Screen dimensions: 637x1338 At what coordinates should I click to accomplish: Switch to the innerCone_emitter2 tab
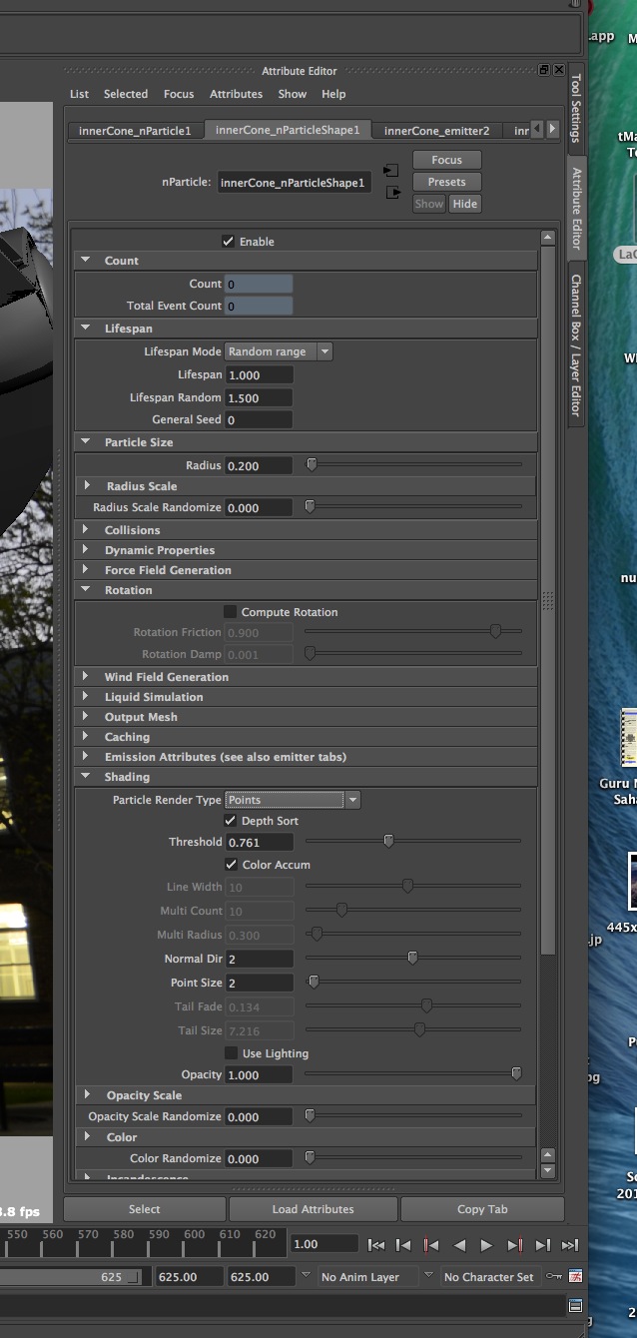[x=436, y=131]
